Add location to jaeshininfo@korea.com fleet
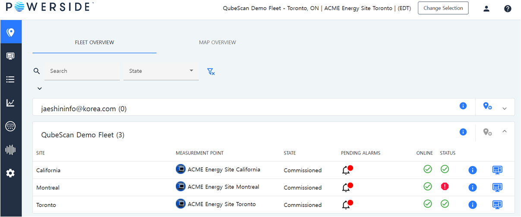Image resolution: width=521 pixels, height=217 pixels. (487, 106)
